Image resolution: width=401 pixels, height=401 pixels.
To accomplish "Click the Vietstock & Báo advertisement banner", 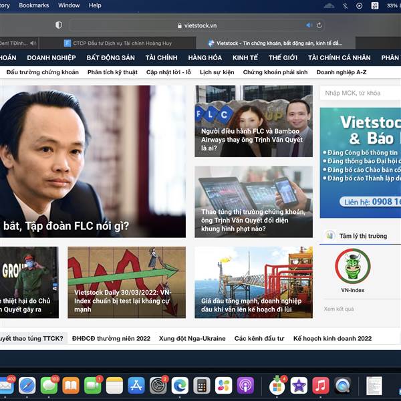I will tap(360, 163).
